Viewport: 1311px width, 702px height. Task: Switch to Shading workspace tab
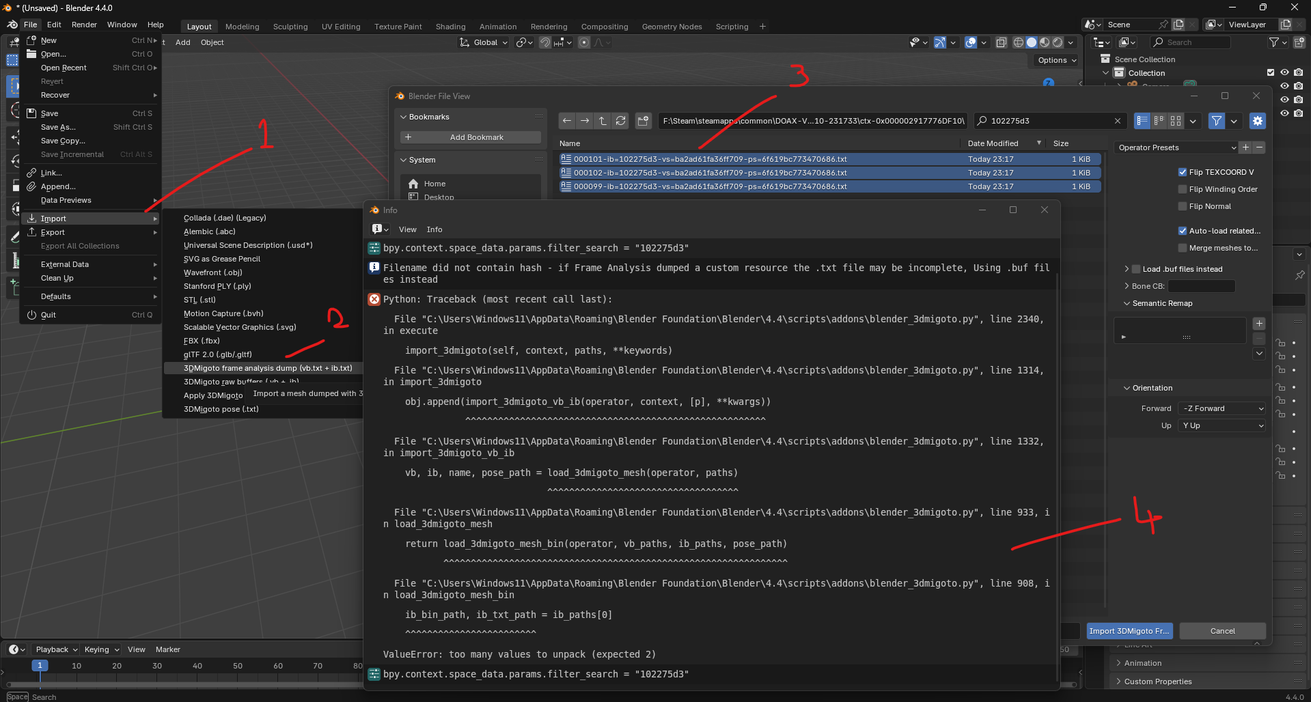[x=450, y=27]
